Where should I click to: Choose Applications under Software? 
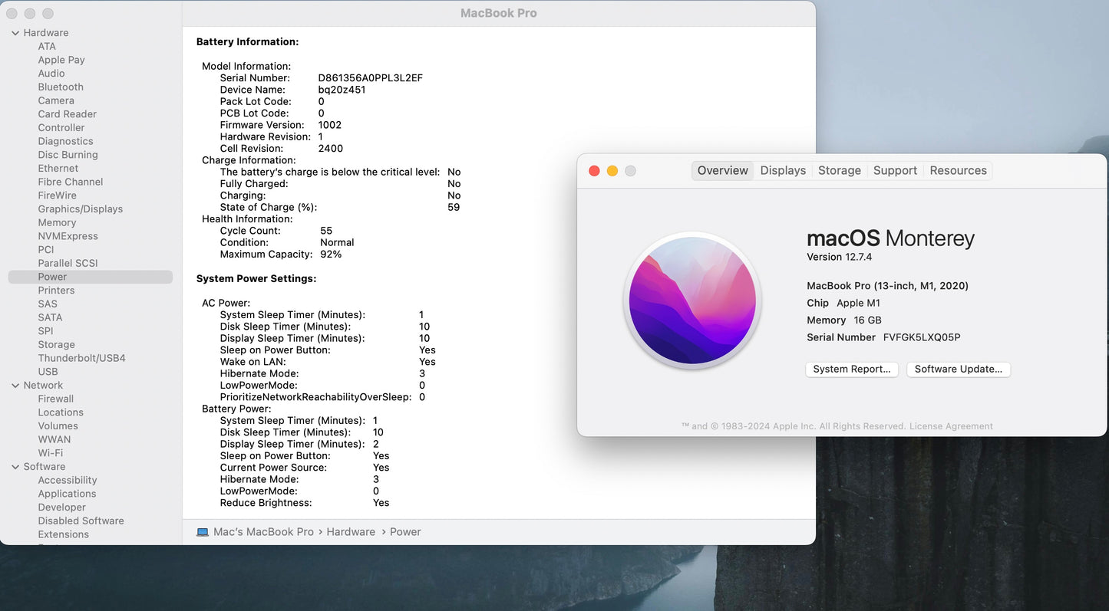pos(67,494)
